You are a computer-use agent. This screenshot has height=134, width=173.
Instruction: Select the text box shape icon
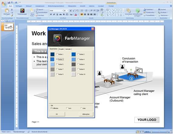[x=107, y=10]
